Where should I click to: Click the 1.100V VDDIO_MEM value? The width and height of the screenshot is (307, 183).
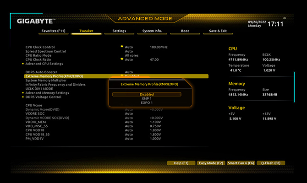pyautogui.click(x=155, y=122)
